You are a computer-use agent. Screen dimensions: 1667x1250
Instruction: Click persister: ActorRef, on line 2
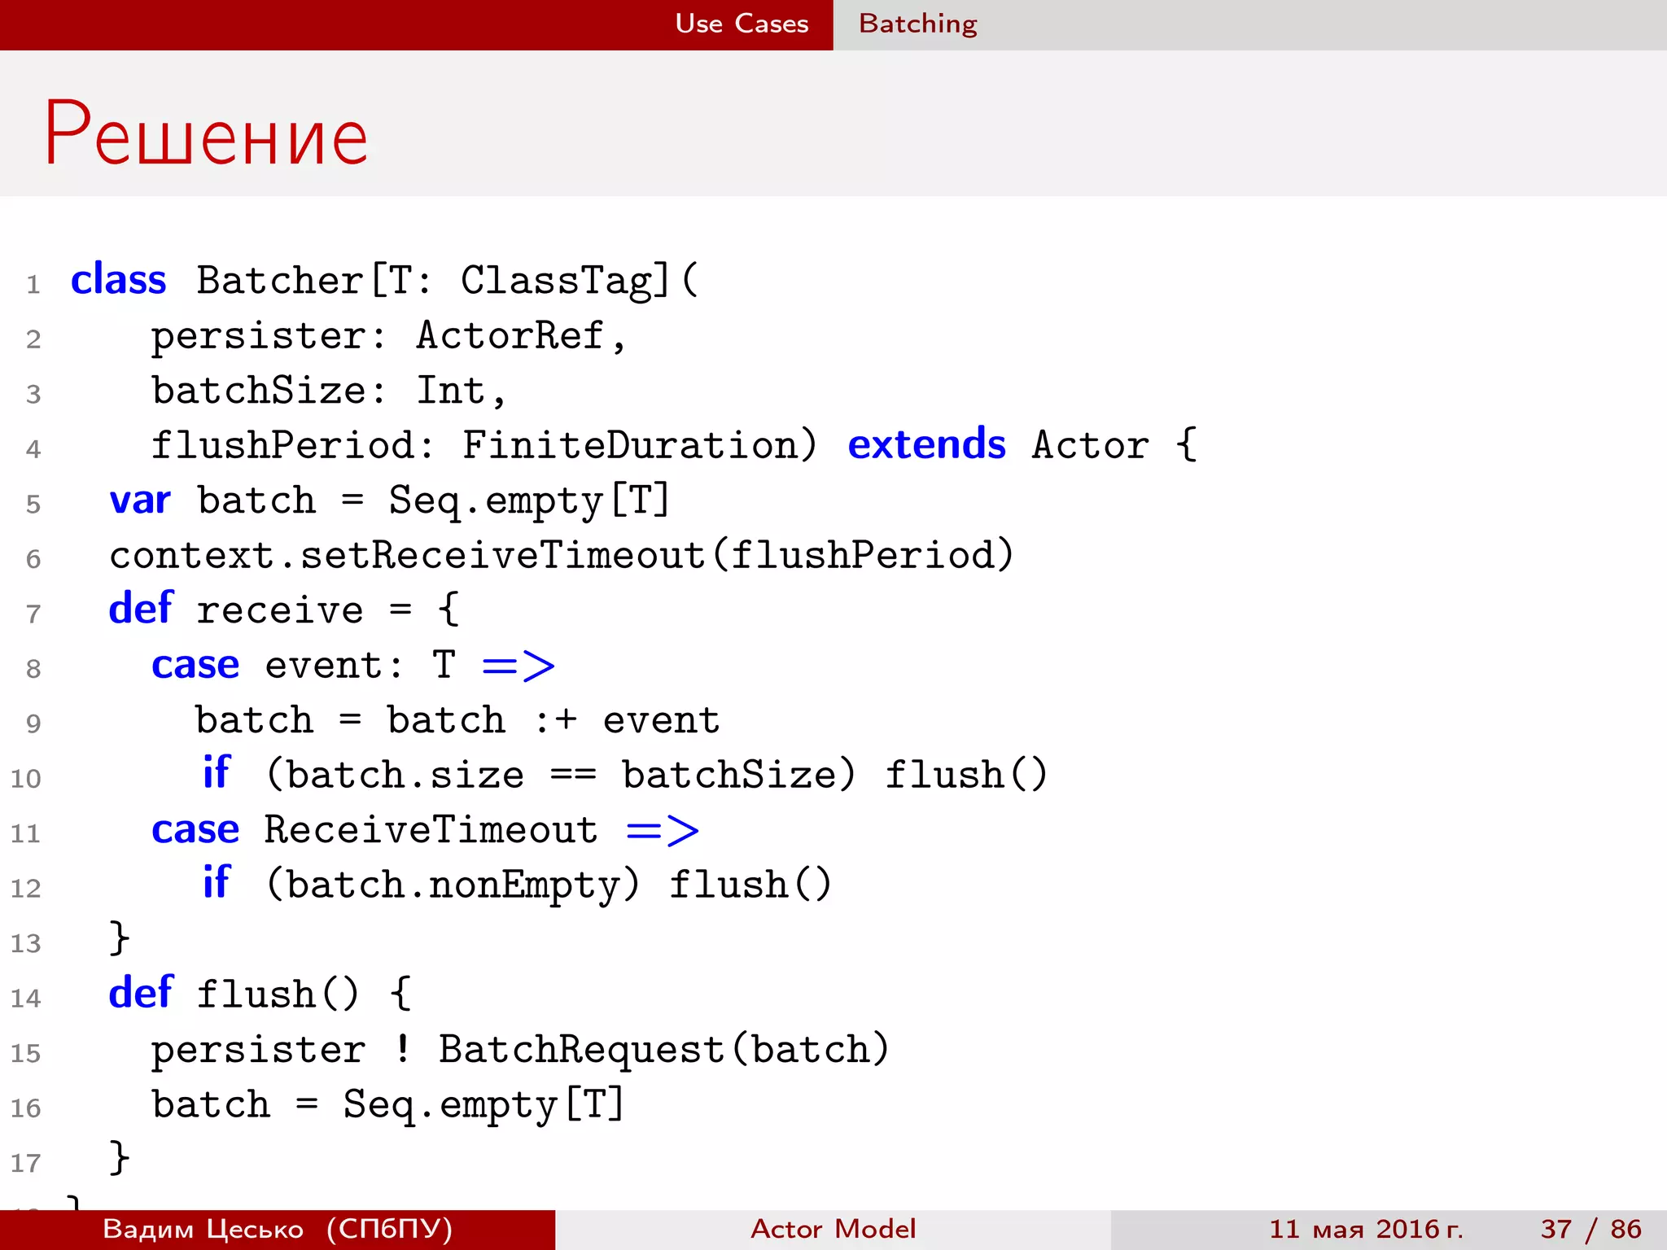click(389, 336)
